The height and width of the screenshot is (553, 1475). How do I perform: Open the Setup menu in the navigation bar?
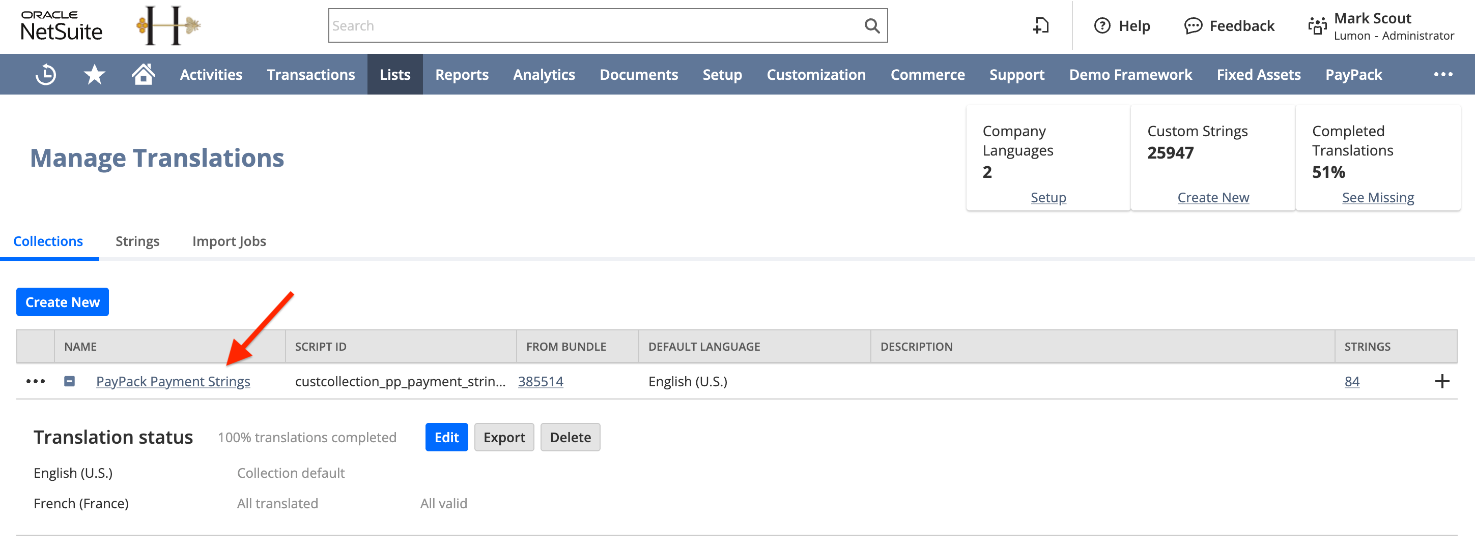[x=722, y=74]
